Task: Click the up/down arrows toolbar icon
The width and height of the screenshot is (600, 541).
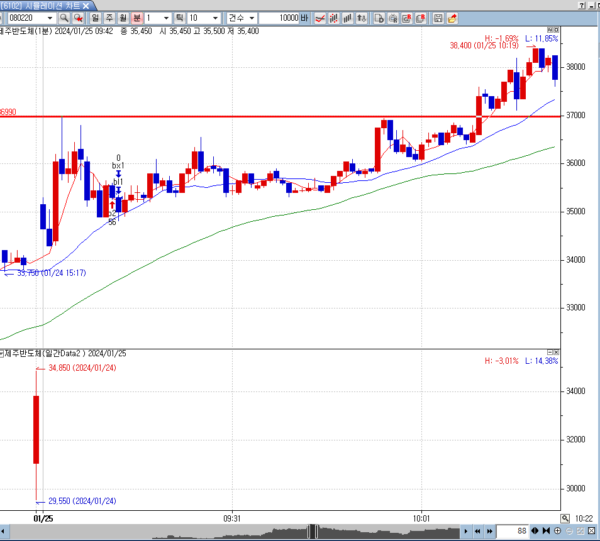Action: 362,18
